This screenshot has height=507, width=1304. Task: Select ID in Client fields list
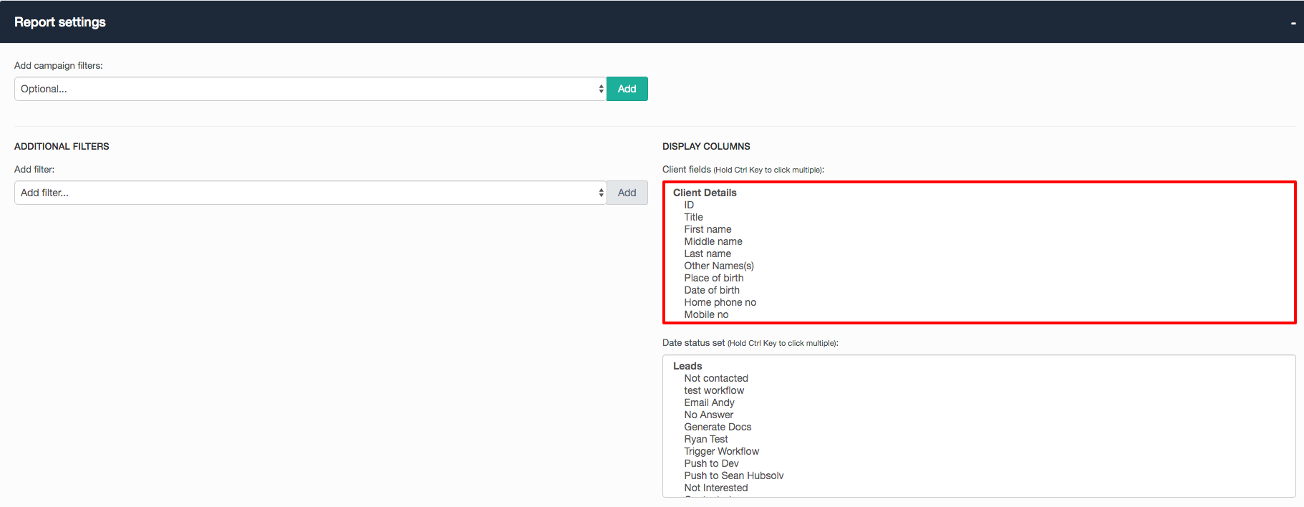pyautogui.click(x=689, y=205)
